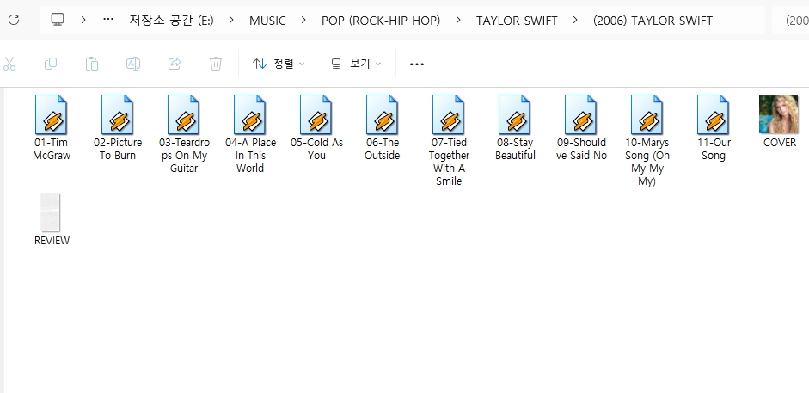This screenshot has width=809, height=393.
Task: Show hidden breadcrumb path ellipsis
Action: 108,20
